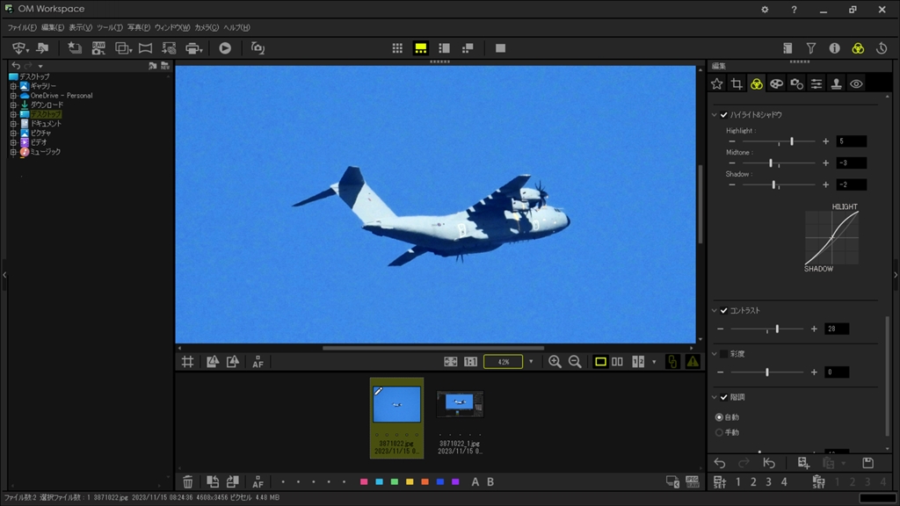The image size is (900, 506).
Task: Open favorites star tab in edit panel
Action: 717,83
